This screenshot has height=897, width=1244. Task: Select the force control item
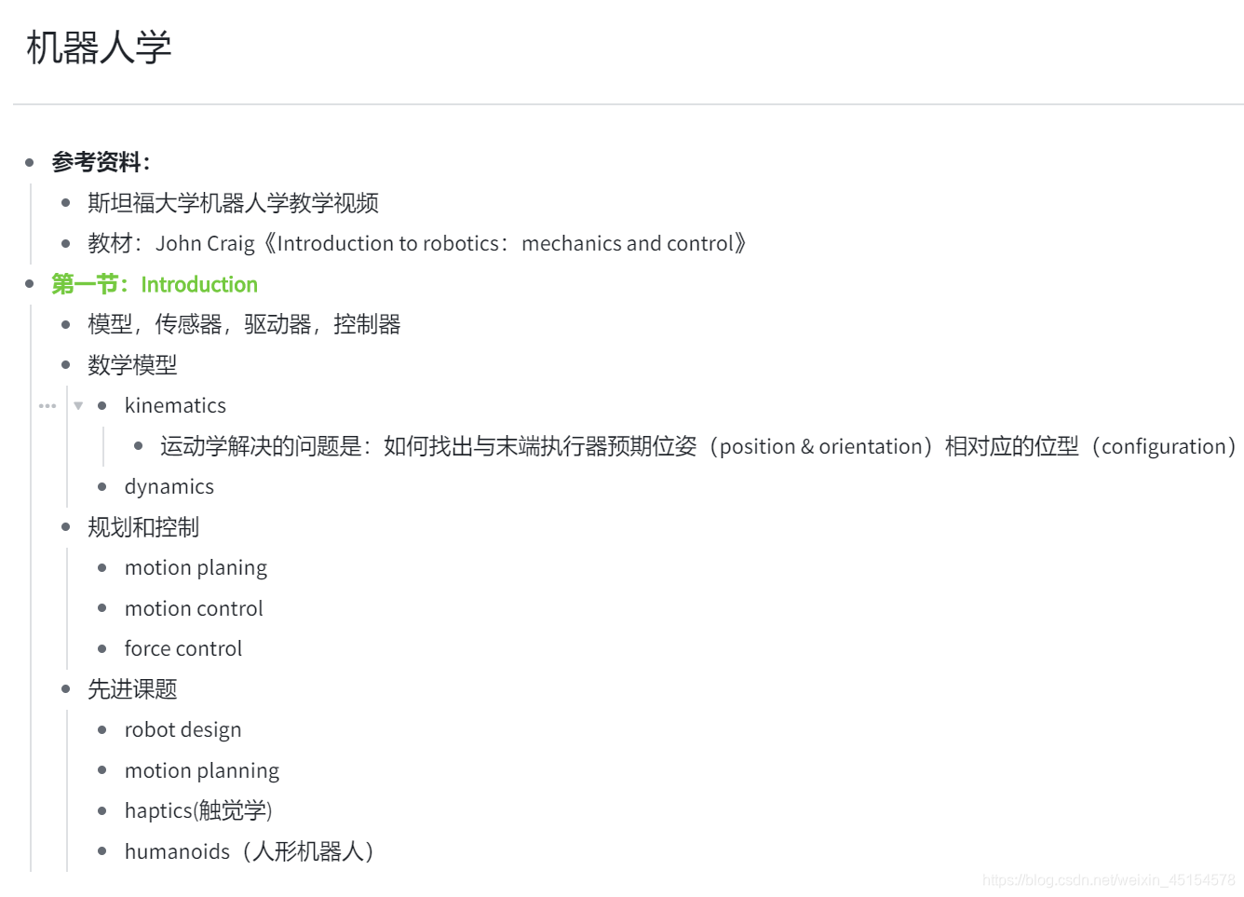pos(183,648)
